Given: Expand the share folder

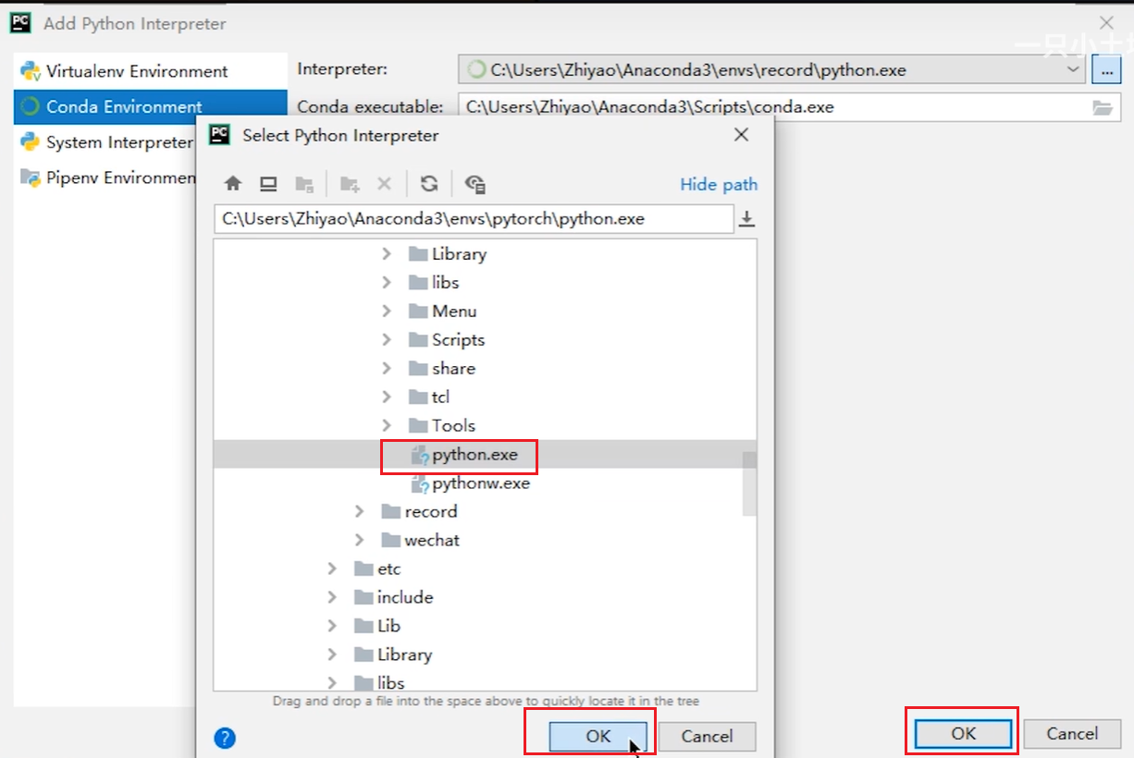Looking at the screenshot, I should tap(388, 368).
